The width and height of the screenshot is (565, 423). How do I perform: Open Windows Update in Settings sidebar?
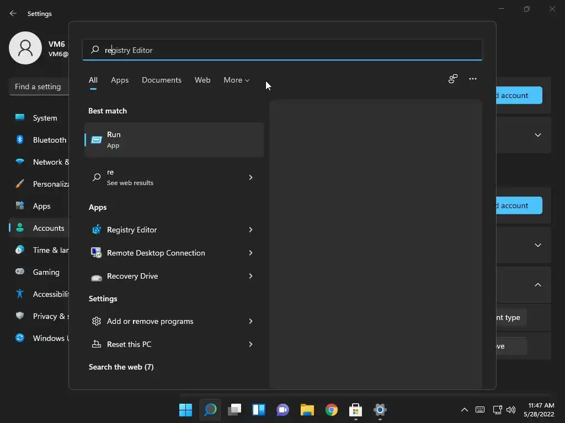click(x=39, y=338)
